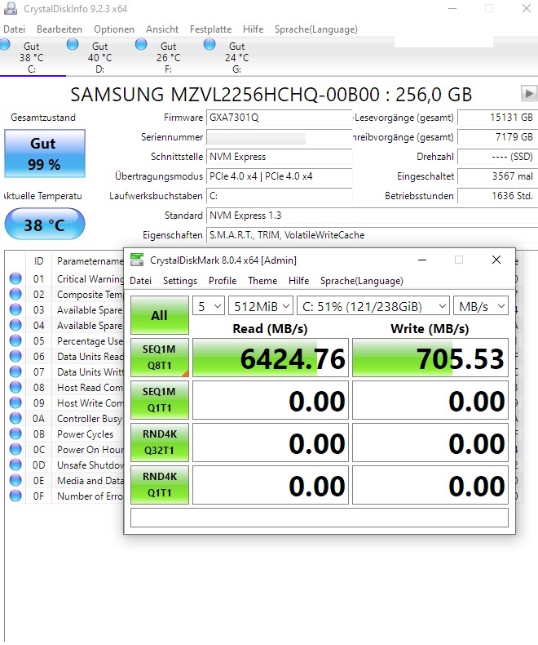Click the power-on count 3567 mal

coord(497,176)
